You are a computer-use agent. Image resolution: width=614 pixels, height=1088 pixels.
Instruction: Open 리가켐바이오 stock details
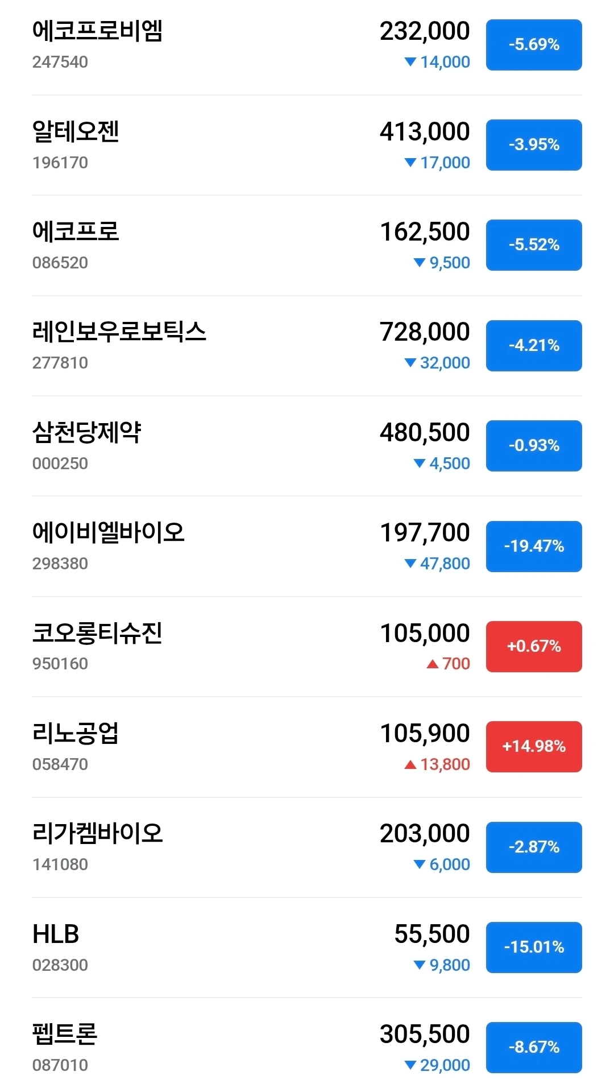(307, 847)
